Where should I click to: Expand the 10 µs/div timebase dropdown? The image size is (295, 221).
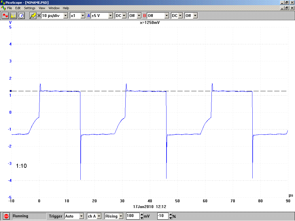click(x=66, y=16)
